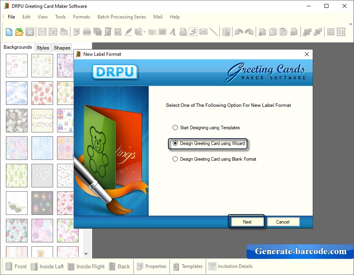The width and height of the screenshot is (354, 275).
Task: Close the New Label Format dialog
Action: click(306, 54)
